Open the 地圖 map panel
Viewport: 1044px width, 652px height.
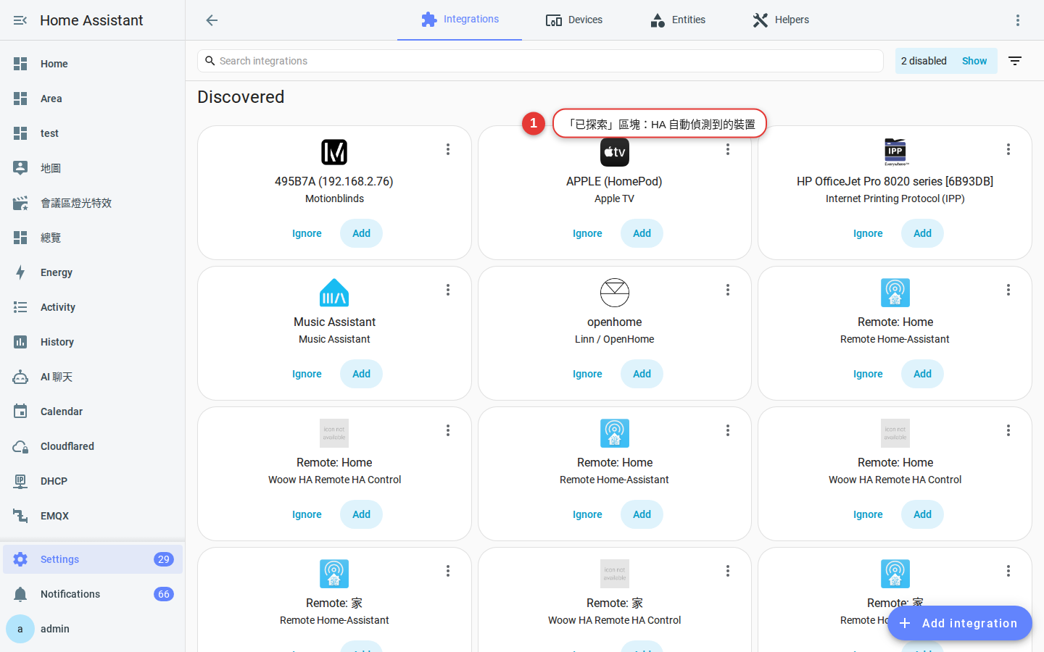[x=93, y=168]
